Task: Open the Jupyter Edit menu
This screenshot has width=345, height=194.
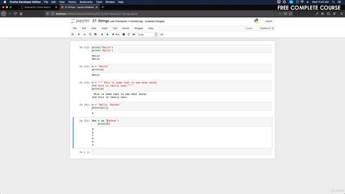Action: pyautogui.click(x=84, y=28)
